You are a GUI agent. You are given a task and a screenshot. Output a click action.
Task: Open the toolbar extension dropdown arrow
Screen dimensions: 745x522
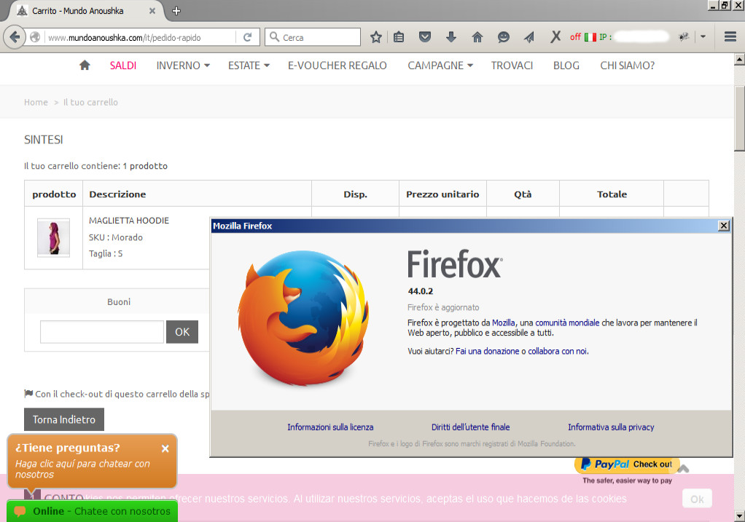point(703,36)
